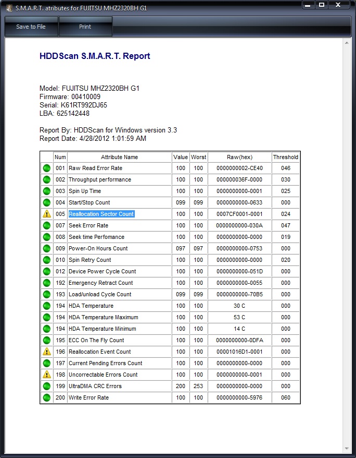The width and height of the screenshot is (356, 458).
Task: Click warning icon for Uncorrectable Errors Count
Action: point(47,375)
